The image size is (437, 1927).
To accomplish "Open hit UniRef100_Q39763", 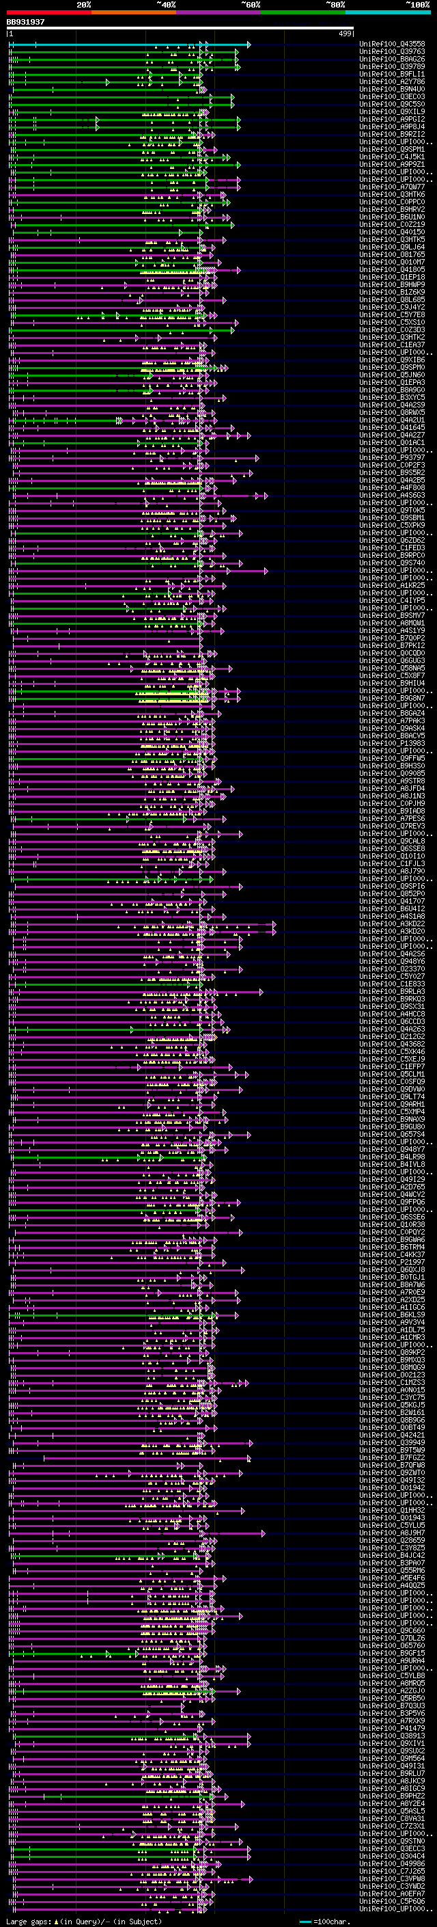I will coord(392,52).
